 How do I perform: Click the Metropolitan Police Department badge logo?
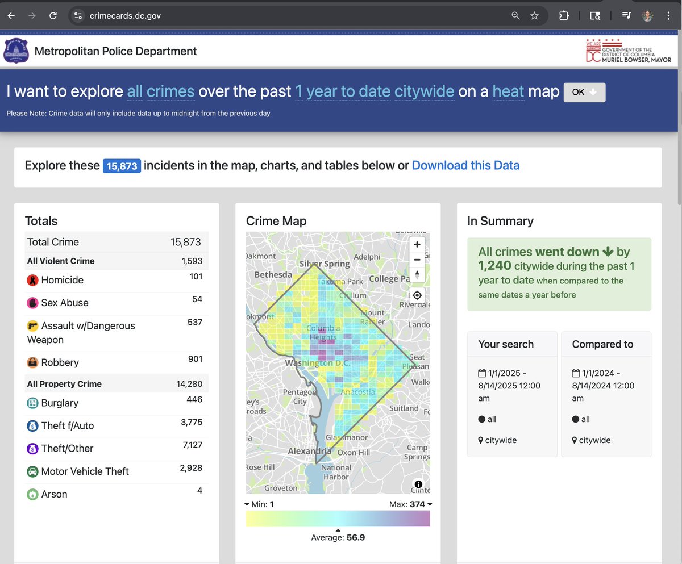point(16,51)
